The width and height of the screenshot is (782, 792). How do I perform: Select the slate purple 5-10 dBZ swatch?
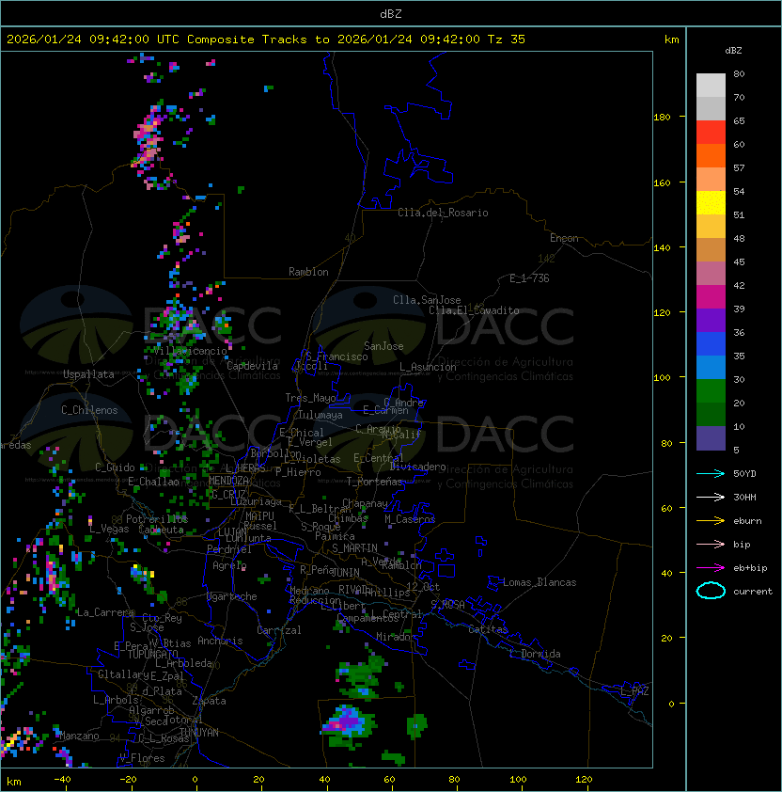point(711,438)
